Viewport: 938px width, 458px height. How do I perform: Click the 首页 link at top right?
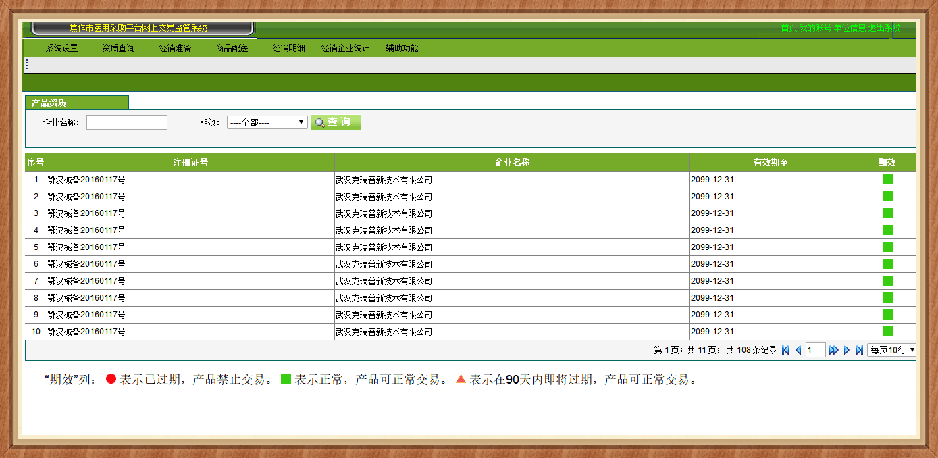788,28
